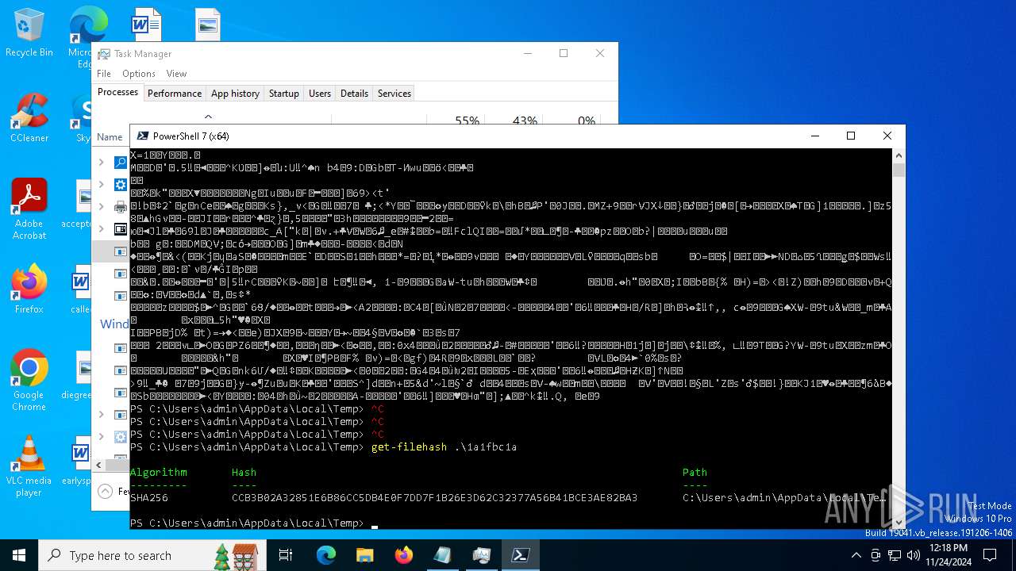Show hidden system tray icons
The height and width of the screenshot is (571, 1016).
(x=856, y=555)
